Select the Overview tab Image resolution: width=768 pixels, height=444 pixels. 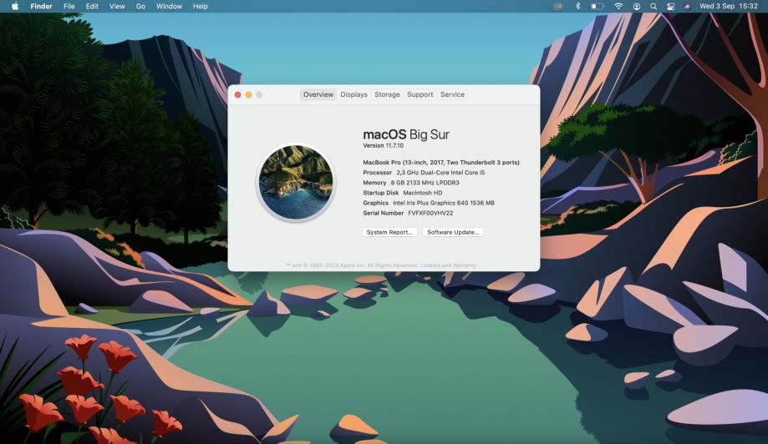[x=318, y=94]
